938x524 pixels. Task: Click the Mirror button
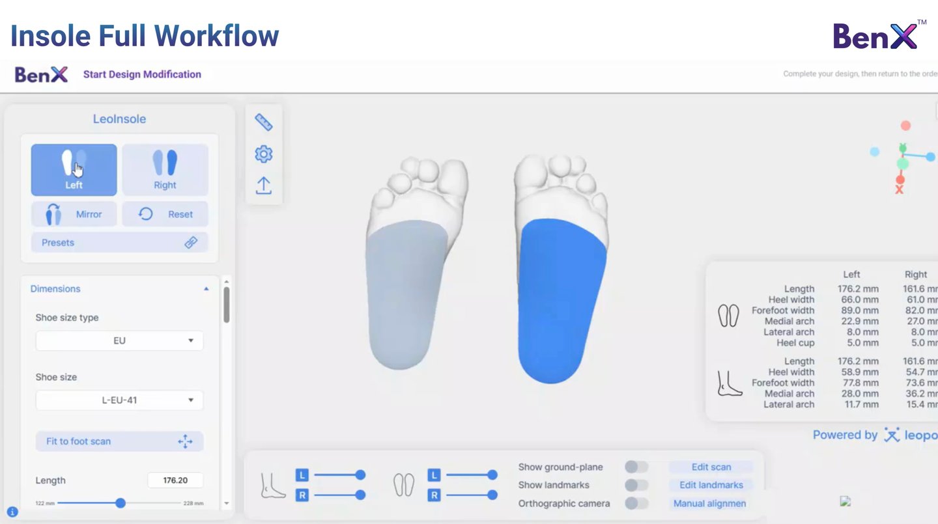coord(74,214)
